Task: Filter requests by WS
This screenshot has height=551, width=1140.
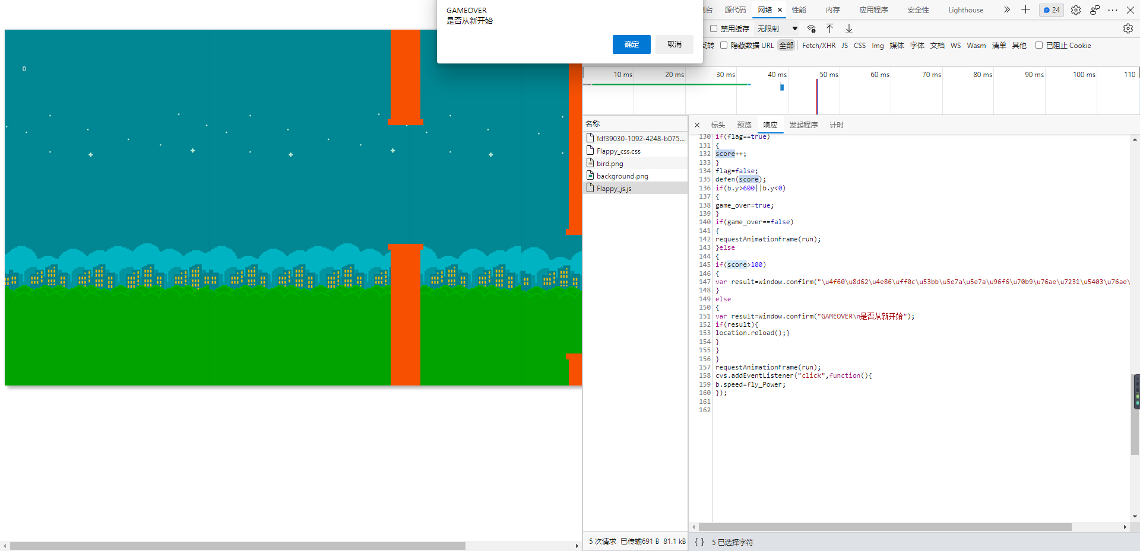Action: (955, 46)
